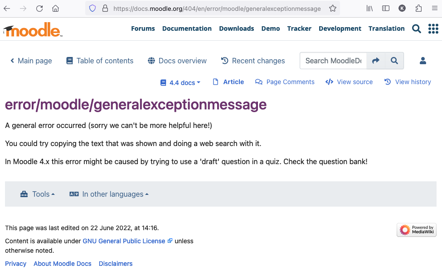Image resolution: width=442 pixels, height=274 pixels.
Task: Select the Article tab
Action: pyautogui.click(x=228, y=82)
